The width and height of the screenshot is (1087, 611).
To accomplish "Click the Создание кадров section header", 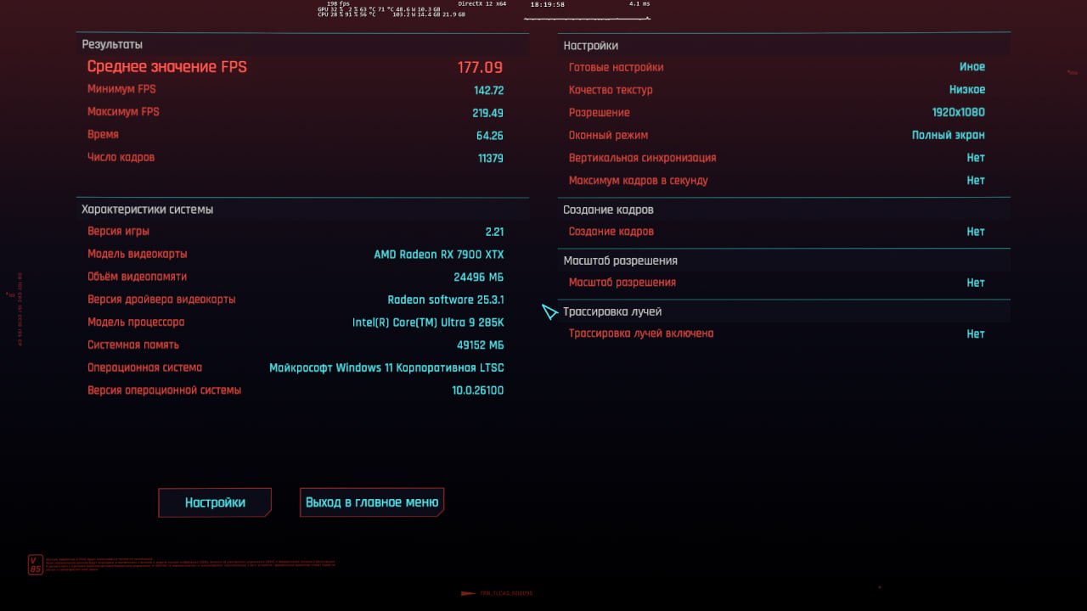I will [609, 210].
